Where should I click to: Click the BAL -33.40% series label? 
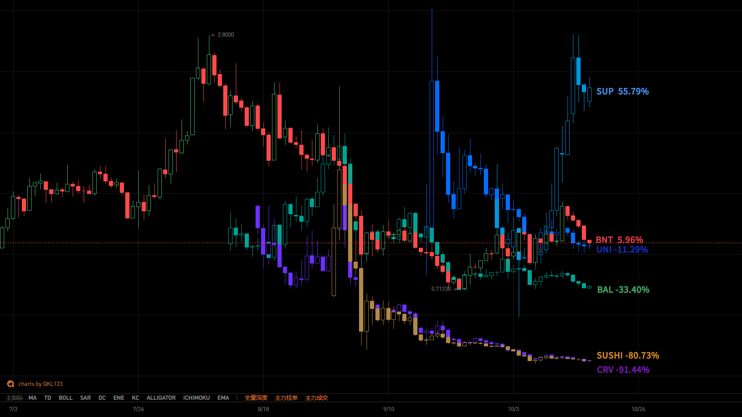pos(623,290)
